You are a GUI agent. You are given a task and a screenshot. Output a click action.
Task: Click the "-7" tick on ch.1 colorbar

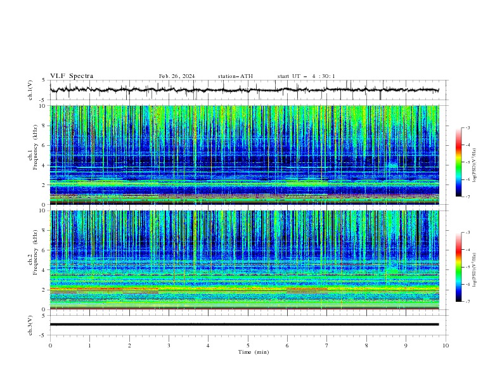[467, 197]
